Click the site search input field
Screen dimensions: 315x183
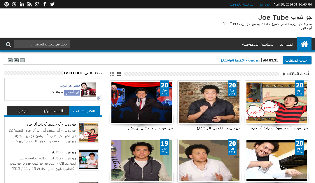(42, 44)
